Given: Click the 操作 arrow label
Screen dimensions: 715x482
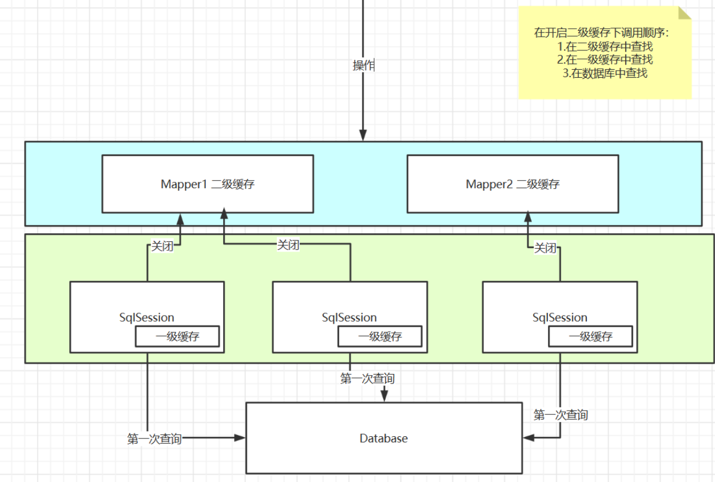Looking at the screenshot, I should coord(363,65).
